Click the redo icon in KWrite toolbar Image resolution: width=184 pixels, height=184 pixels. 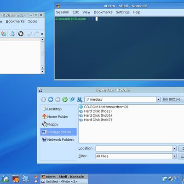(36, 34)
